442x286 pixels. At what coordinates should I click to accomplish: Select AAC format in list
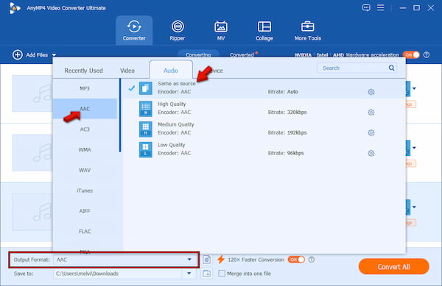tap(85, 109)
